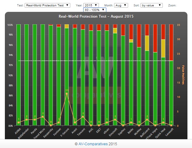Click the chart title Real-World Protection Test – August 2015
The height and width of the screenshot is (148, 192).
pyautogui.click(x=96, y=16)
